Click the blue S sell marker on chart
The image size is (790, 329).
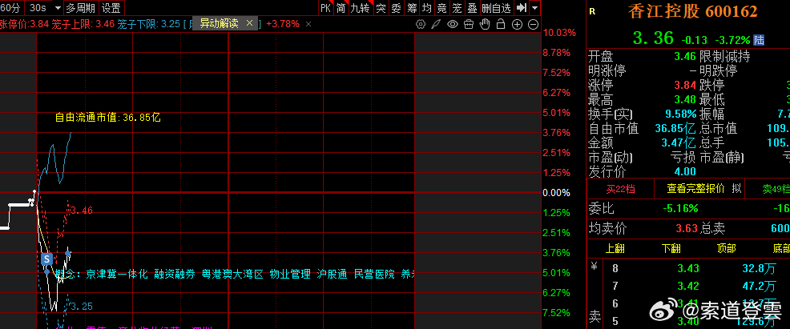(x=46, y=259)
